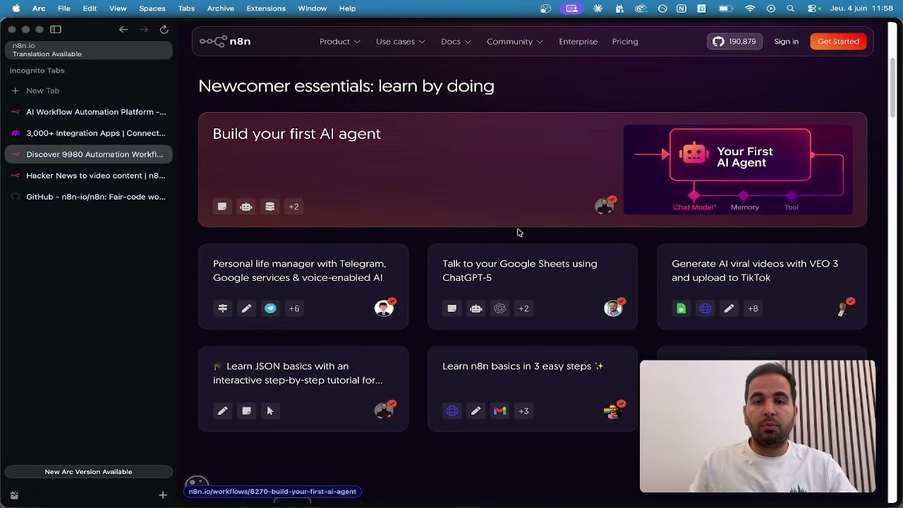Go back with the Arc back arrow
This screenshot has width=903, height=508.
123,30
